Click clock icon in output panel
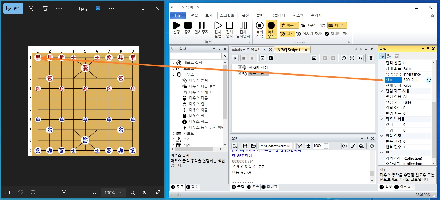The image size is (440, 200). click(x=344, y=146)
